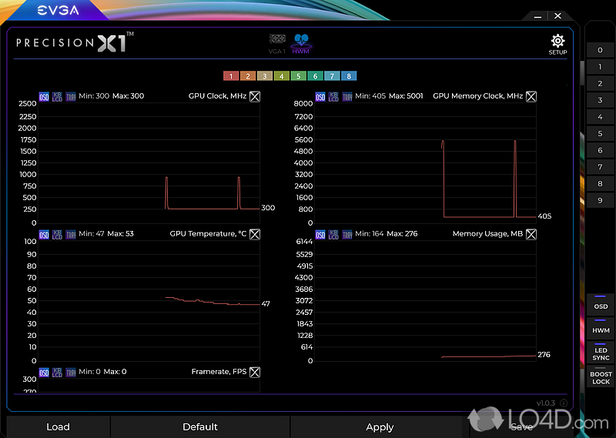This screenshot has width=616, height=438.
Task: Select blue color swatch 8
Action: click(349, 75)
